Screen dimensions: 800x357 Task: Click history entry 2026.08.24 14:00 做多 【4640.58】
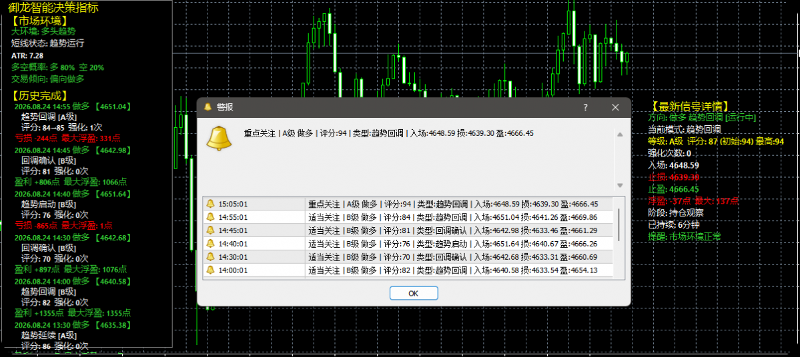pyautogui.click(x=73, y=281)
